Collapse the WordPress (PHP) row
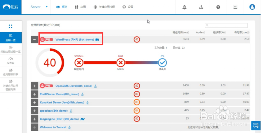Screen dimensions: 261x133 coord(34,39)
